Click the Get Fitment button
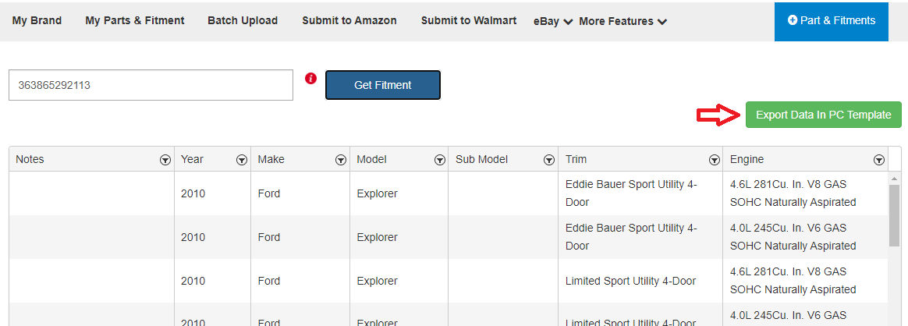Image resolution: width=908 pixels, height=326 pixels. pos(383,85)
